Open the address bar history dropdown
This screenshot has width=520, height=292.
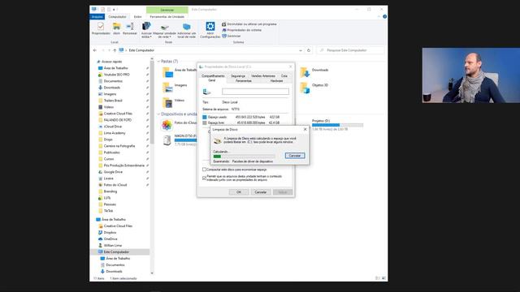click(301, 50)
